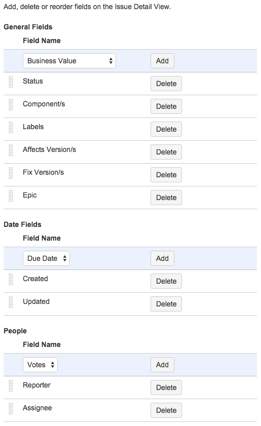Viewport: 261px width, 426px height.
Task: Add the Due Date field
Action: coord(162,258)
